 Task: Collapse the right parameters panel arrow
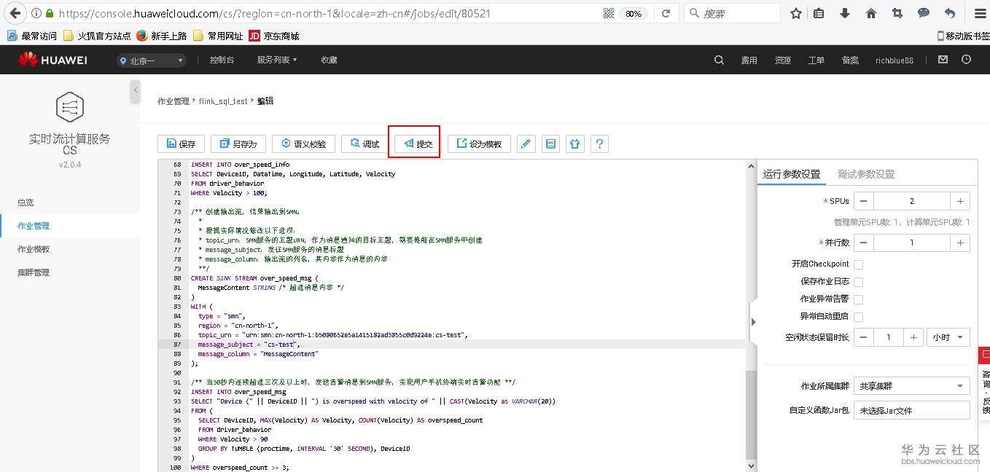[753, 321]
